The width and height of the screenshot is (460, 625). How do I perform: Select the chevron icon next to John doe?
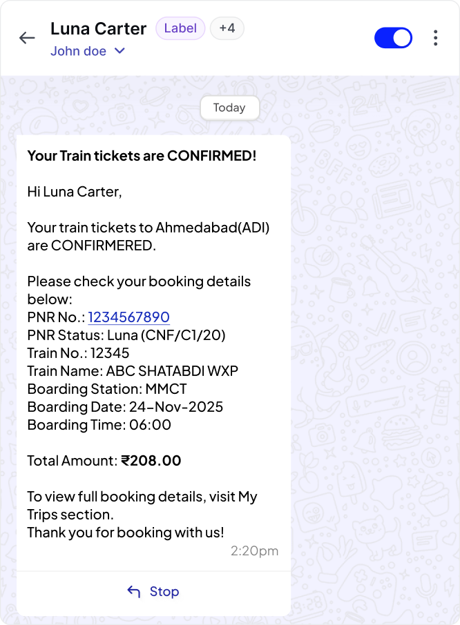click(119, 51)
